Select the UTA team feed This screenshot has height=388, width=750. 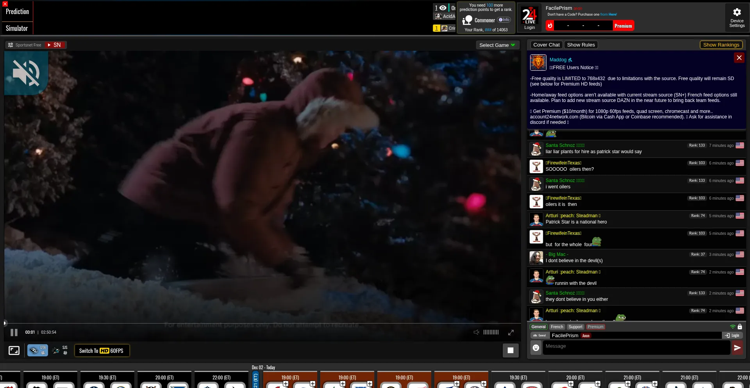pyautogui.click(x=37, y=350)
